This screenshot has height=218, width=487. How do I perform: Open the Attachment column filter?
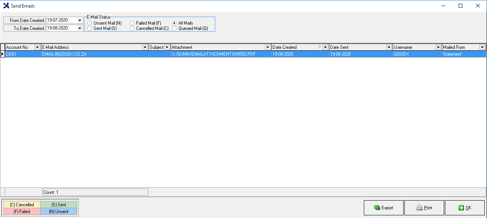point(268,47)
